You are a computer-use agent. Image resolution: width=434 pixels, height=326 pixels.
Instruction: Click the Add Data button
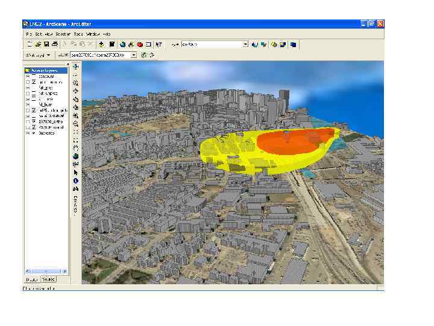(x=101, y=44)
